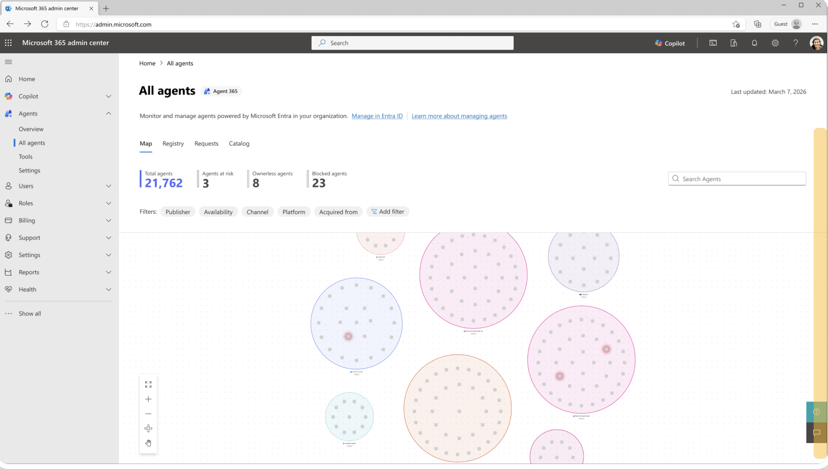Click the Support headset icon in sidebar

9,238
